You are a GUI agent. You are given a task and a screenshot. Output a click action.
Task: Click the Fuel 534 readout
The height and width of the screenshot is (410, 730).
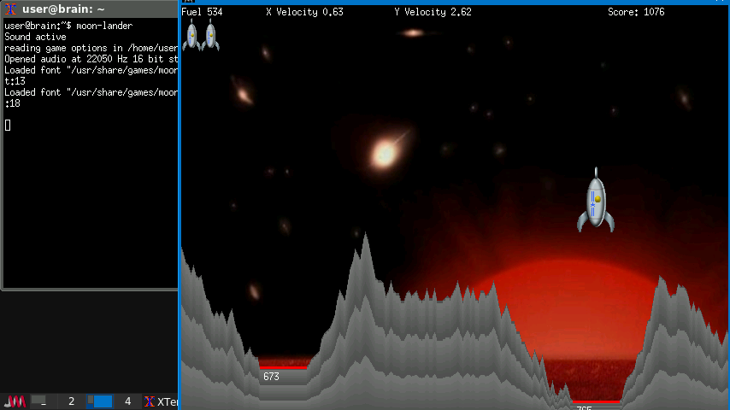[x=202, y=12]
